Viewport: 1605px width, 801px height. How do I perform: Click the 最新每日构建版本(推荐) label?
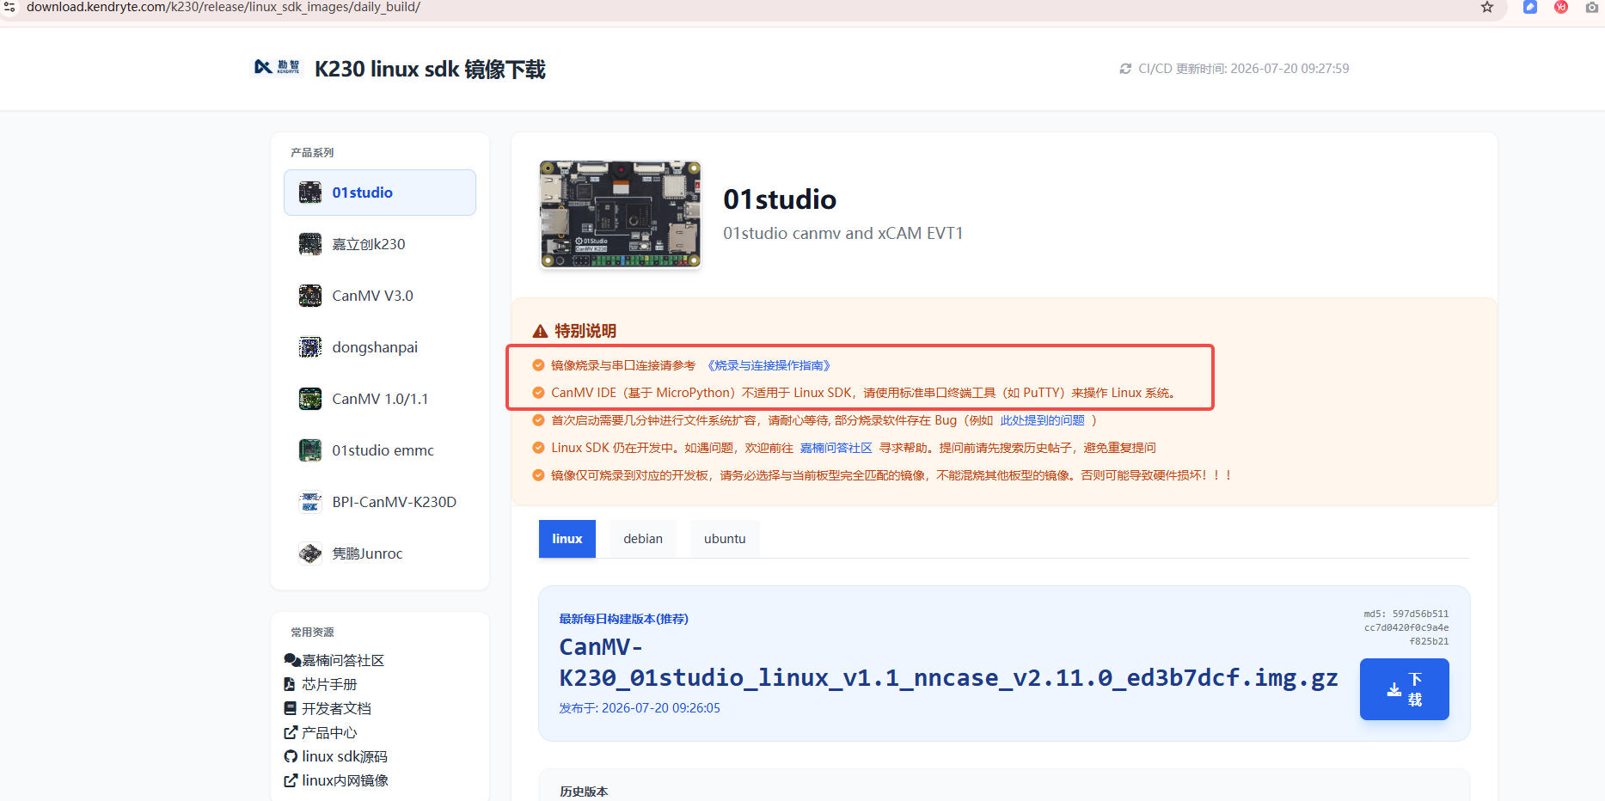[x=623, y=619]
